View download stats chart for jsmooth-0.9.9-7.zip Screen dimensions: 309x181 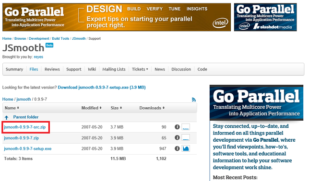[x=186, y=137]
